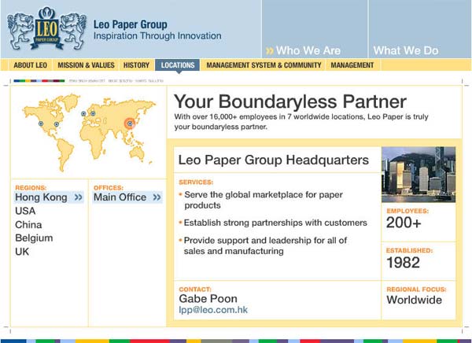Image resolution: width=472 pixels, height=343 pixels.
Task: Select the Management tab
Action: (352, 65)
